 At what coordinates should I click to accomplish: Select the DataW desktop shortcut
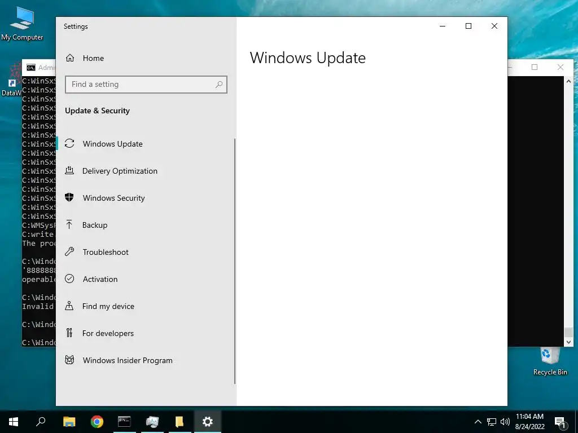tap(11, 80)
